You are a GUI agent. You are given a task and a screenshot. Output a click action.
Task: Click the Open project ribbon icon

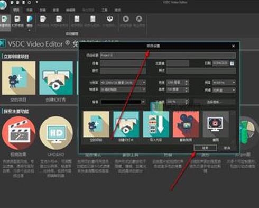click(17, 21)
